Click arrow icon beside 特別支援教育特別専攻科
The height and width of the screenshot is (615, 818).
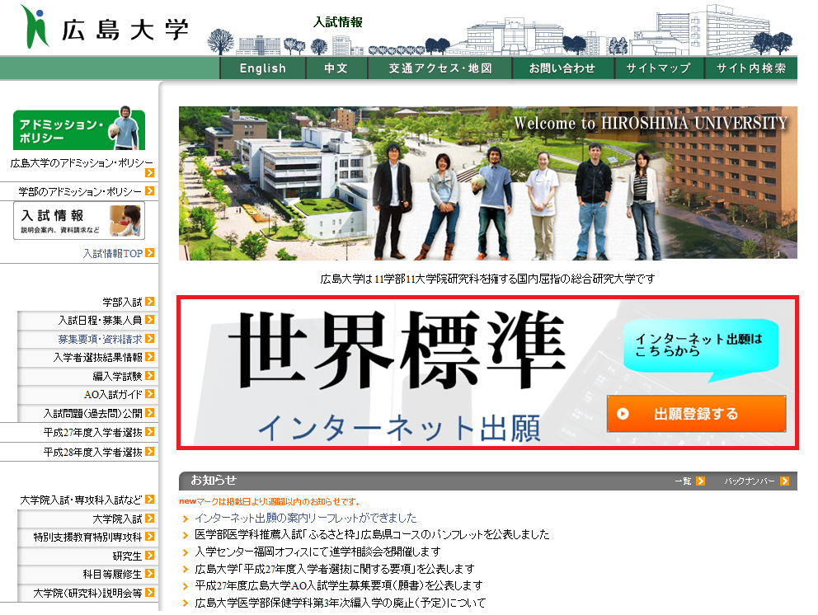[x=150, y=536]
